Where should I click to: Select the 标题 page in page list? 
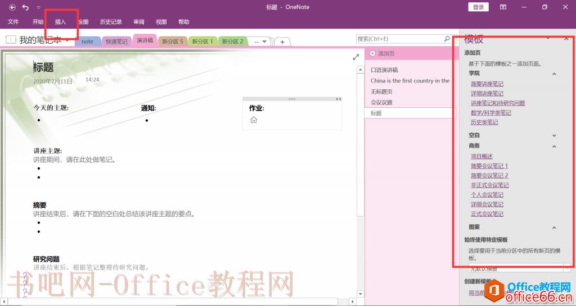point(410,113)
